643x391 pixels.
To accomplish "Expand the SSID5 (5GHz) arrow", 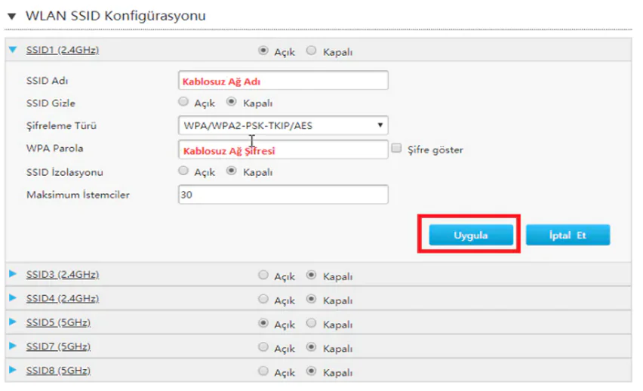I will point(12,323).
